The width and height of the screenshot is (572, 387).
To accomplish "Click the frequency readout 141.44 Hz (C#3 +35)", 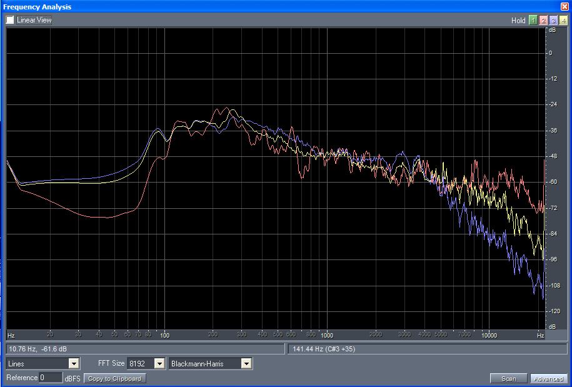I will (x=428, y=349).
